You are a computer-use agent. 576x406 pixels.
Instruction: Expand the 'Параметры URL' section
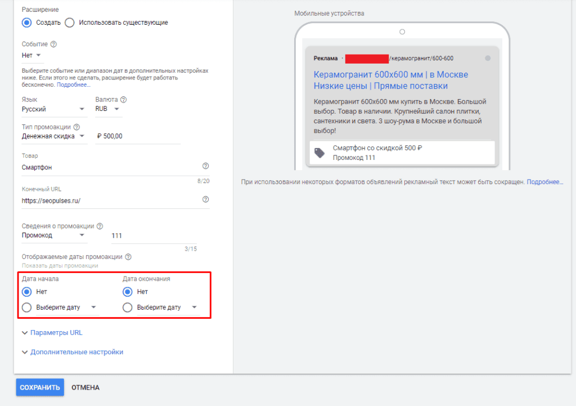coord(52,333)
